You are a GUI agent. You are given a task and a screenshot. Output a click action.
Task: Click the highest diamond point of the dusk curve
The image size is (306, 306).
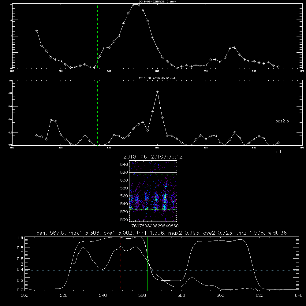(158, 91)
